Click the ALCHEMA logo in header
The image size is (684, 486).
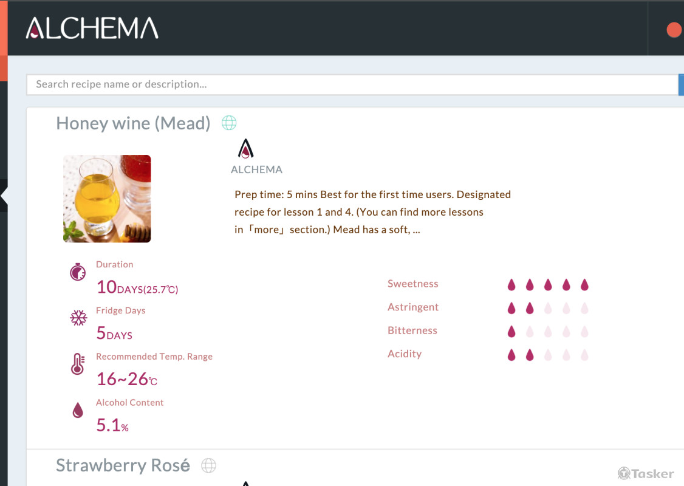click(92, 28)
